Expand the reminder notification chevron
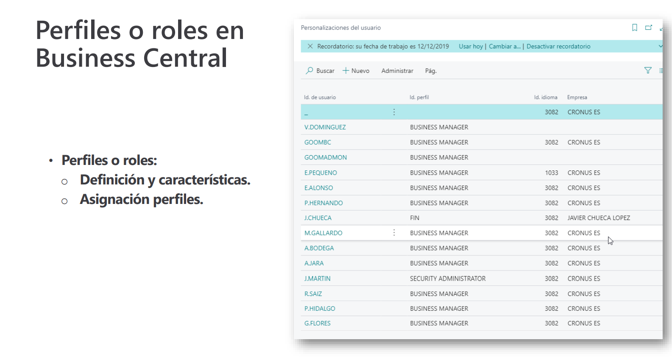Screen dimensions: 672x357 (x=660, y=46)
